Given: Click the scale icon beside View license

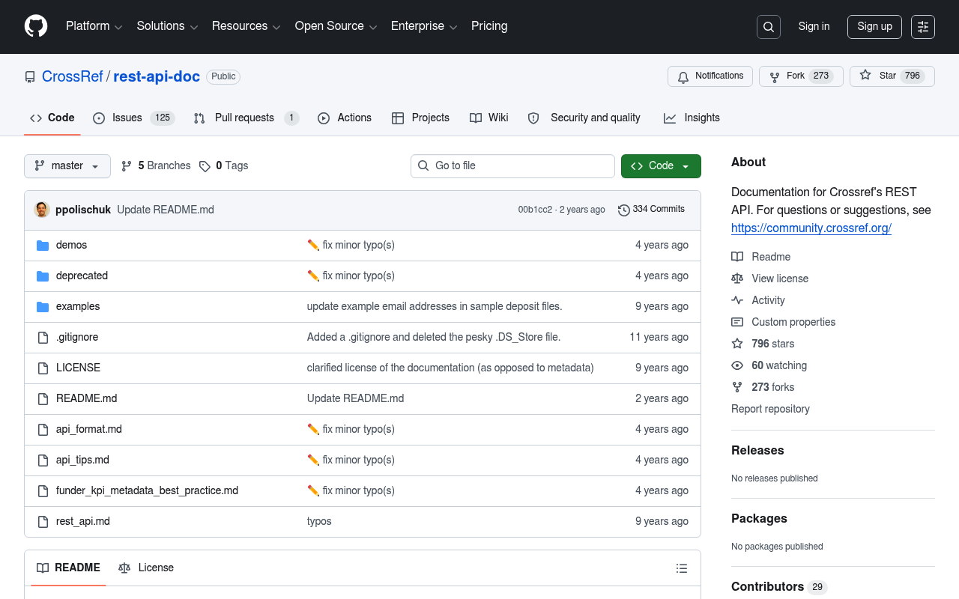Looking at the screenshot, I should click(737, 279).
